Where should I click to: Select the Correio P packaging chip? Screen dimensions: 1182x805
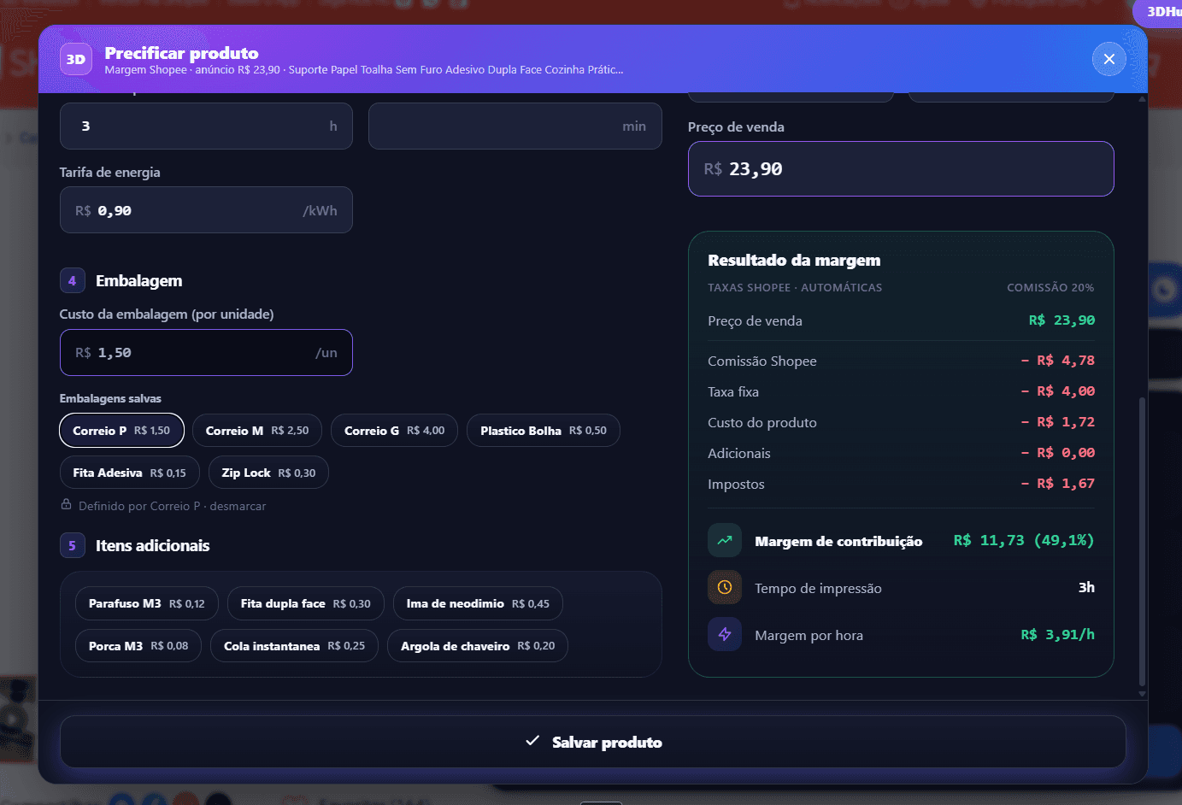pyautogui.click(x=121, y=430)
